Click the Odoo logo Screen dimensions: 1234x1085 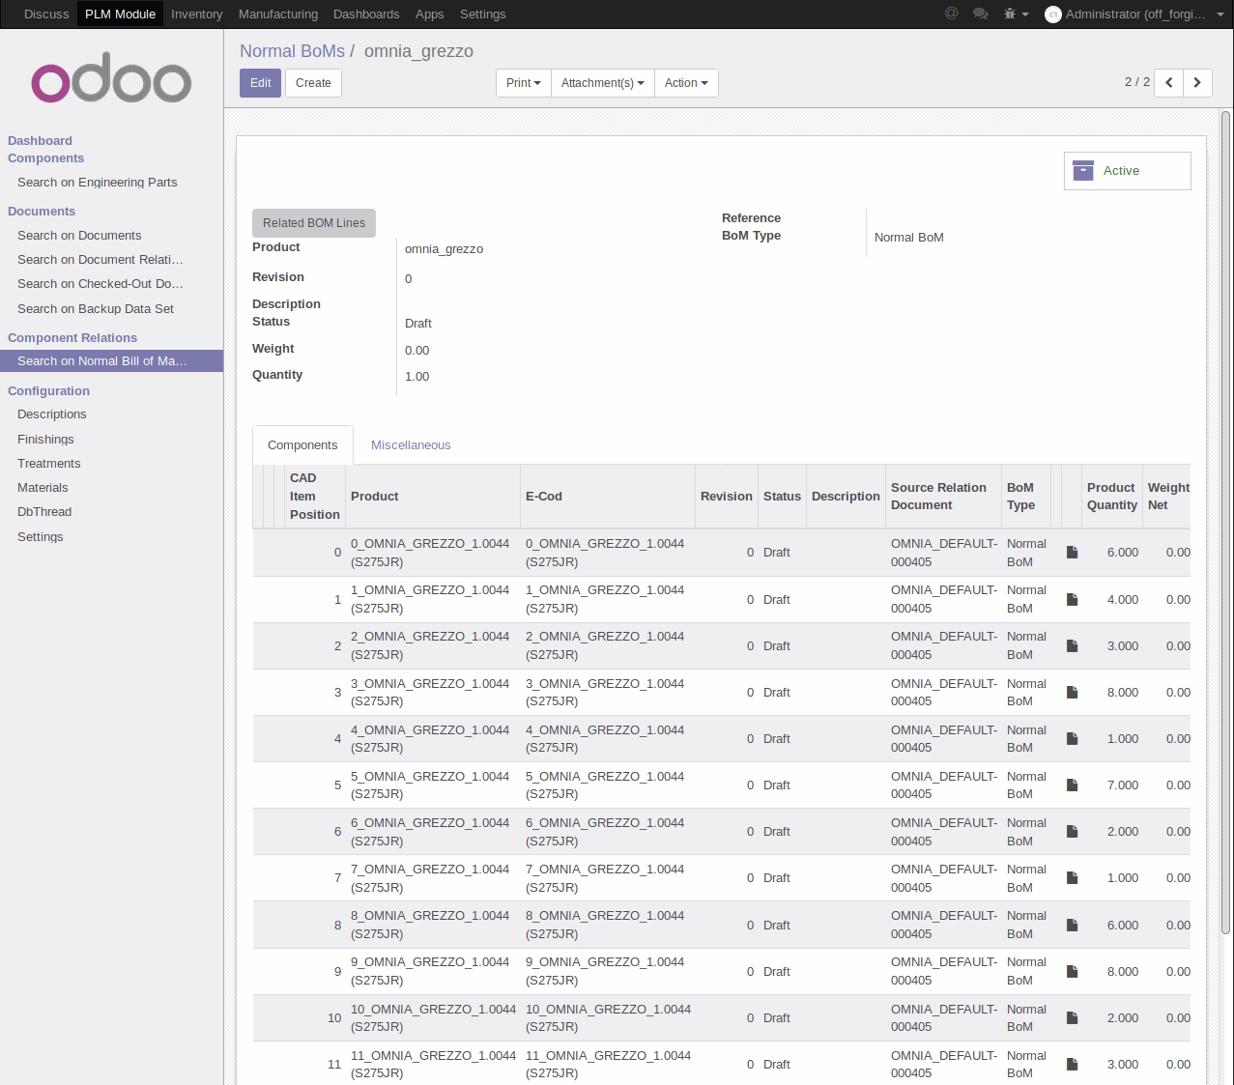110,78
